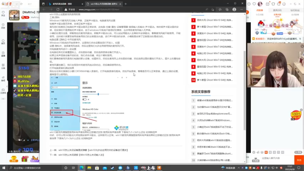Screen dimensions: 304x171
Task: Click Follow heart icon in streaming sidebar
Action: pos(3,13)
